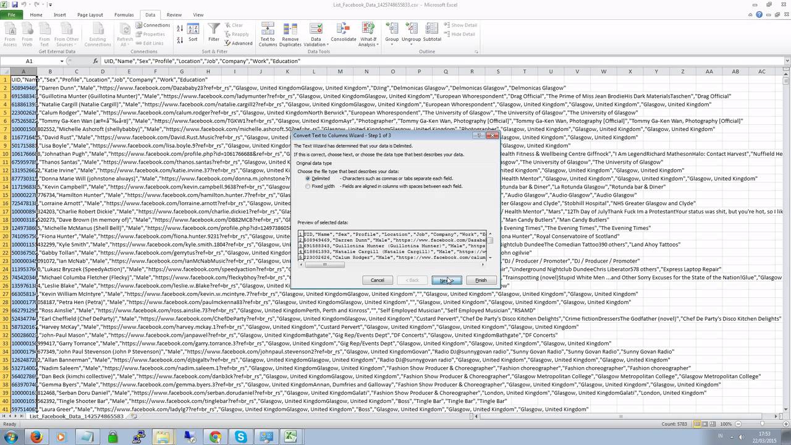
Task: Open the File tab
Action: 11,14
